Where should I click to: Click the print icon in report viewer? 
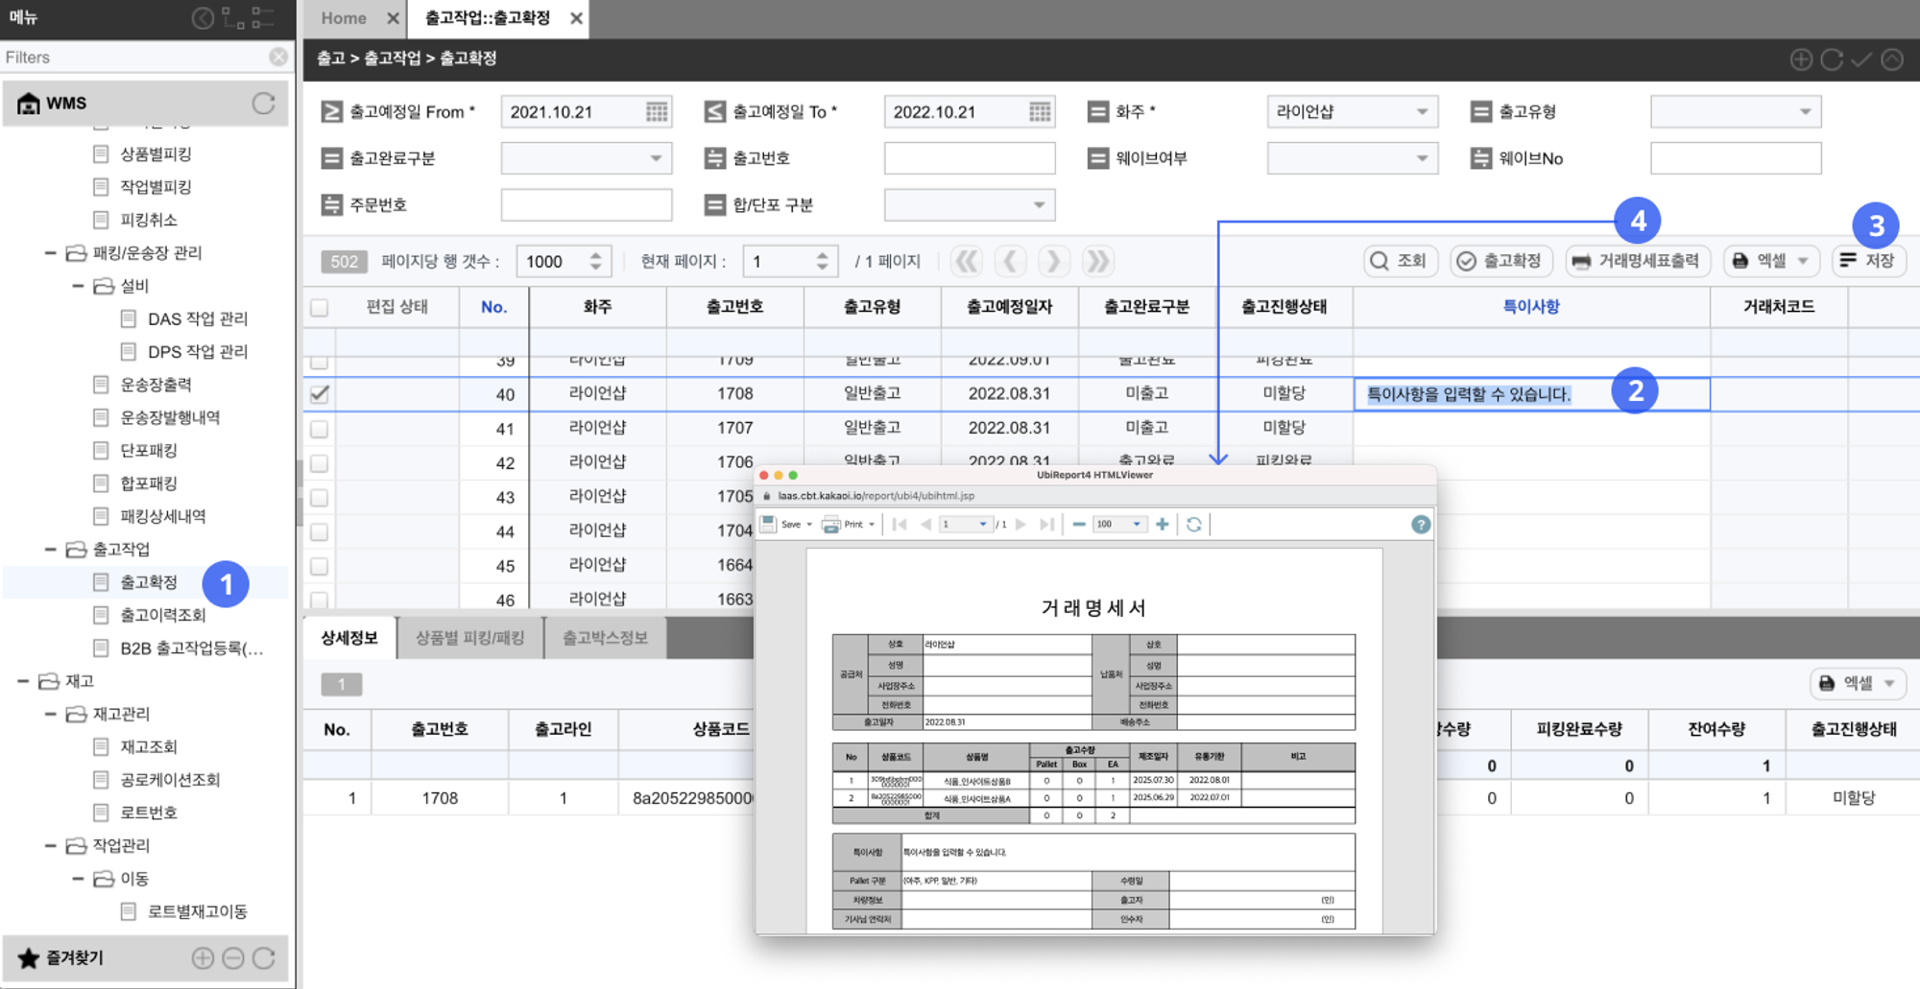(x=832, y=525)
